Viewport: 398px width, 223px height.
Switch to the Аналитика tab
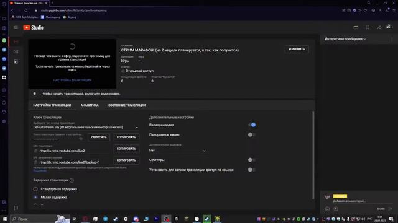point(90,105)
